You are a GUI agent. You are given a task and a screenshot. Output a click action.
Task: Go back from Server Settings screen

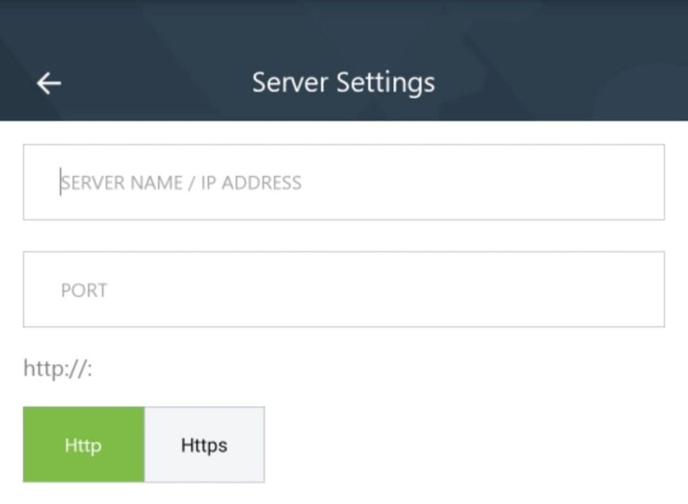click(x=48, y=83)
